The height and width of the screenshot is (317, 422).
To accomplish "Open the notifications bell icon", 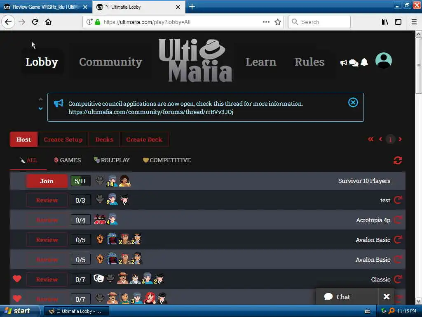I will pos(364,62).
